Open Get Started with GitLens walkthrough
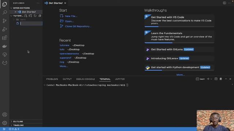The width and height of the screenshot is (234, 131). coord(179,49)
